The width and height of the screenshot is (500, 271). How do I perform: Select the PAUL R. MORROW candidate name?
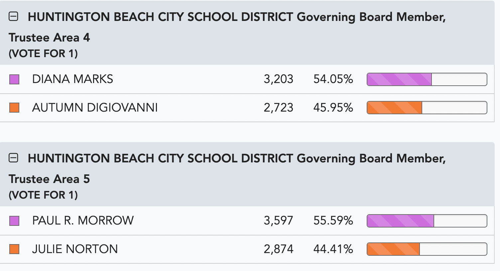tap(83, 221)
